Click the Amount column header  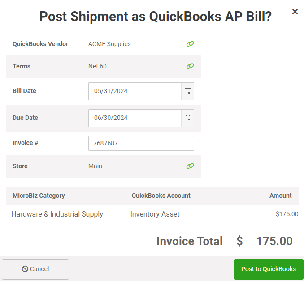pyautogui.click(x=281, y=196)
